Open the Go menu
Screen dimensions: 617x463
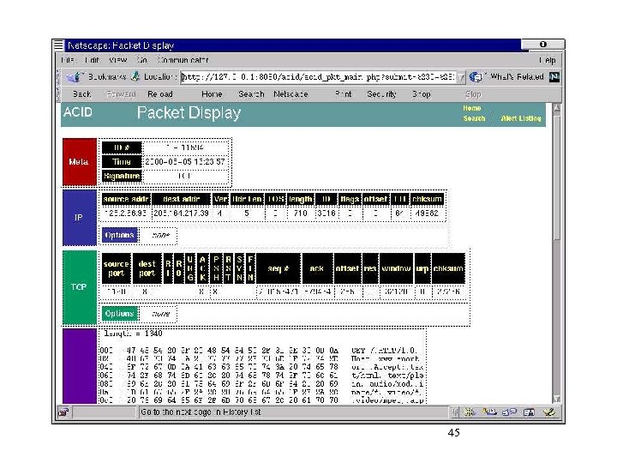click(141, 60)
